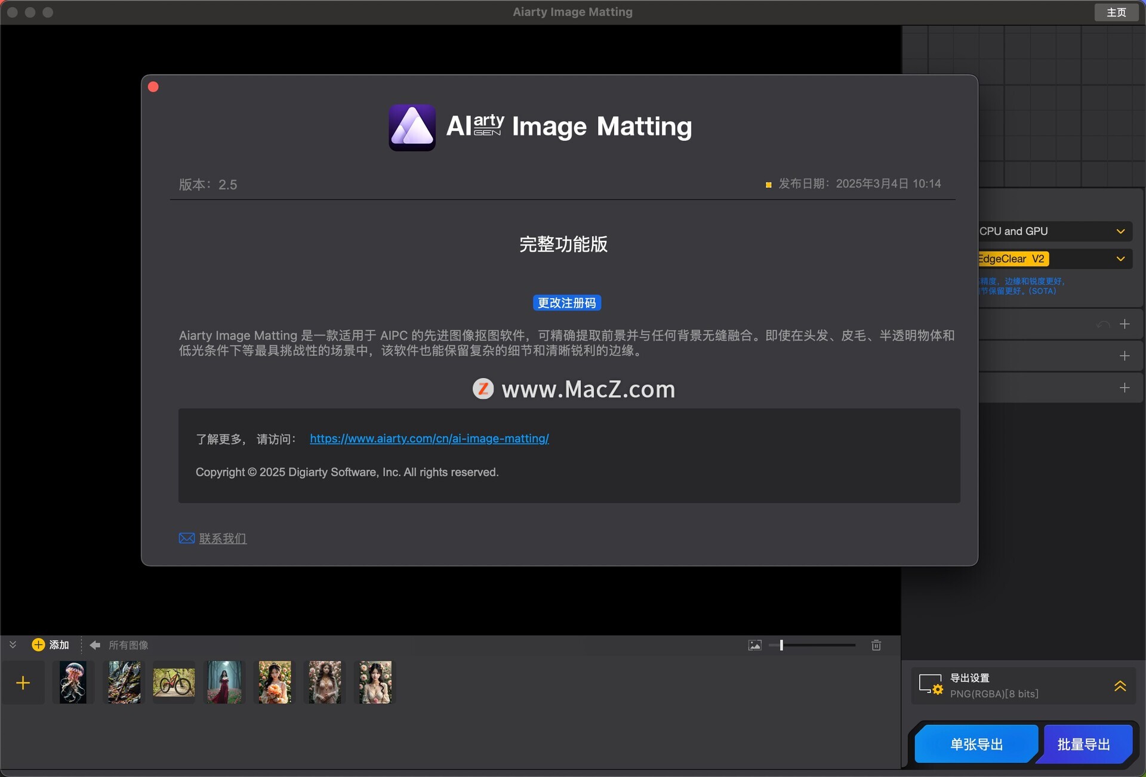This screenshot has height=777, width=1146.
Task: Click the blue SOTA model description text
Action: [x=1022, y=286]
